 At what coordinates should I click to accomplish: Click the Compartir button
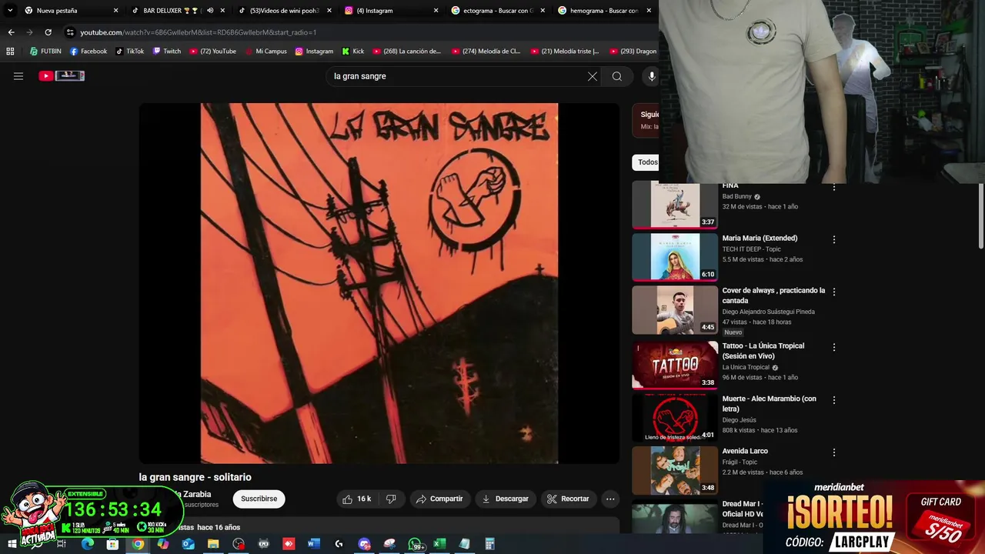(439, 499)
